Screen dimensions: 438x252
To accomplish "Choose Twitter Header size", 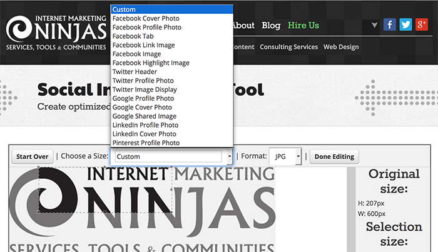I will click(172, 72).
